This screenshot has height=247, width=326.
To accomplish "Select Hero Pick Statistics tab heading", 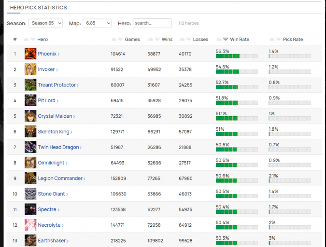I will click(39, 8).
